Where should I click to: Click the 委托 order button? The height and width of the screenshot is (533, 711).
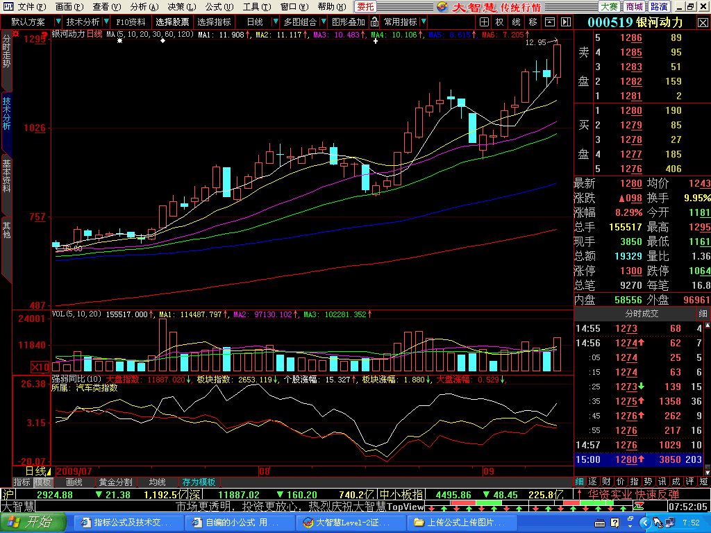coord(365,6)
